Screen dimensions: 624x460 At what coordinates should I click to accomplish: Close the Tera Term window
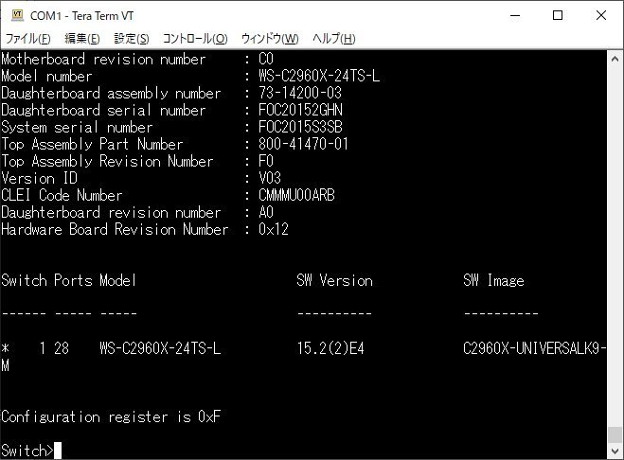601,16
